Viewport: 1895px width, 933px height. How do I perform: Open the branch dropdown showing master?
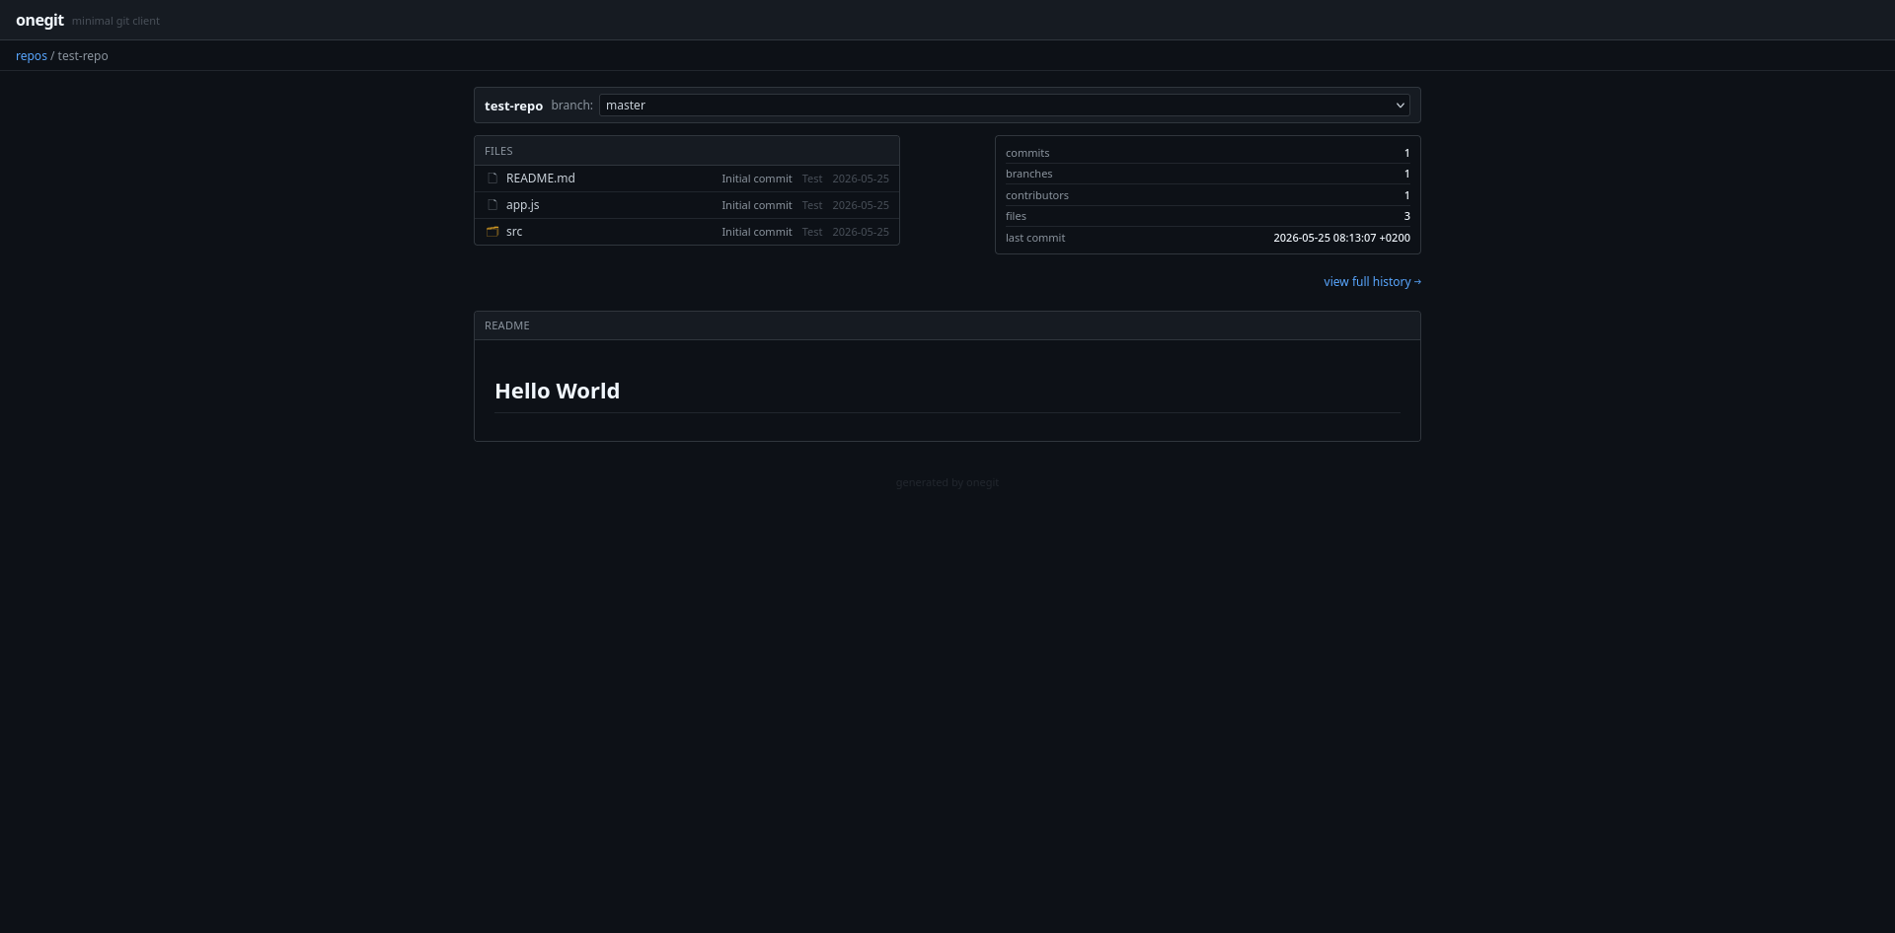pos(1004,106)
